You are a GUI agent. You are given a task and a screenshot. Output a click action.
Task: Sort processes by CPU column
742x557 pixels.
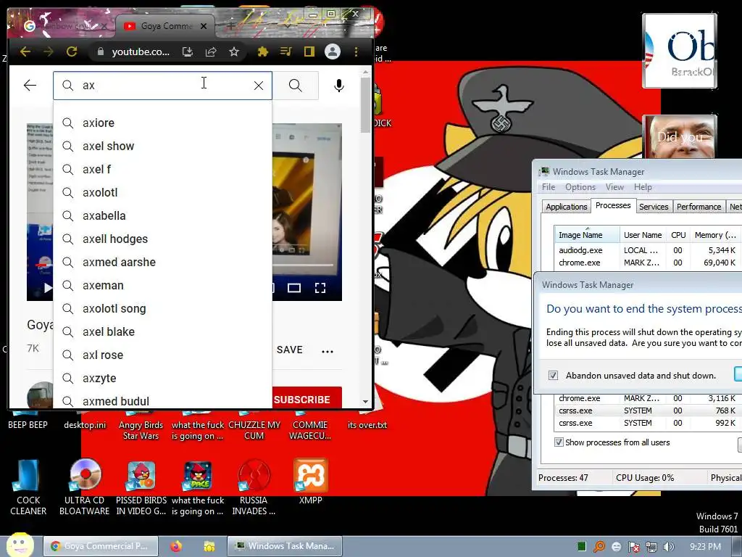[678, 235]
